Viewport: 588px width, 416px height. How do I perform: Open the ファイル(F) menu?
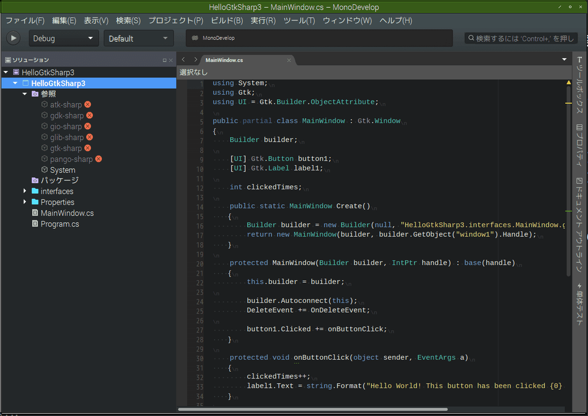pos(25,21)
